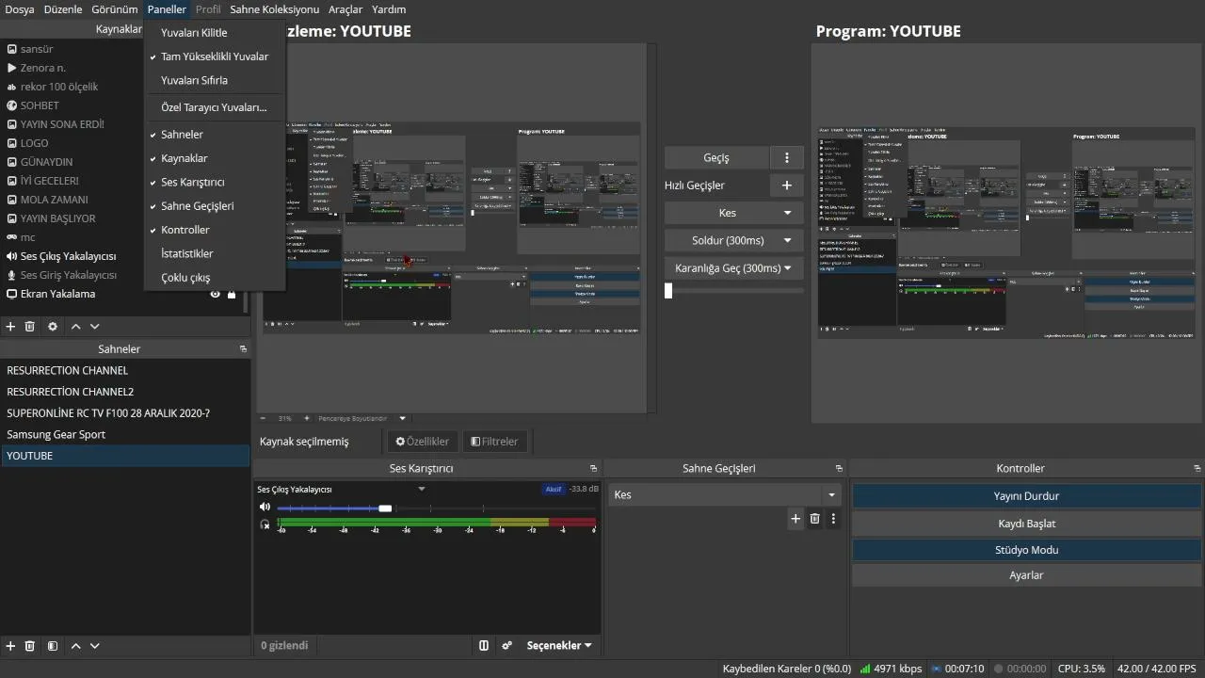Open the Soldur (300ms) quick transition dropdown
The width and height of the screenshot is (1205, 678).
coord(734,240)
